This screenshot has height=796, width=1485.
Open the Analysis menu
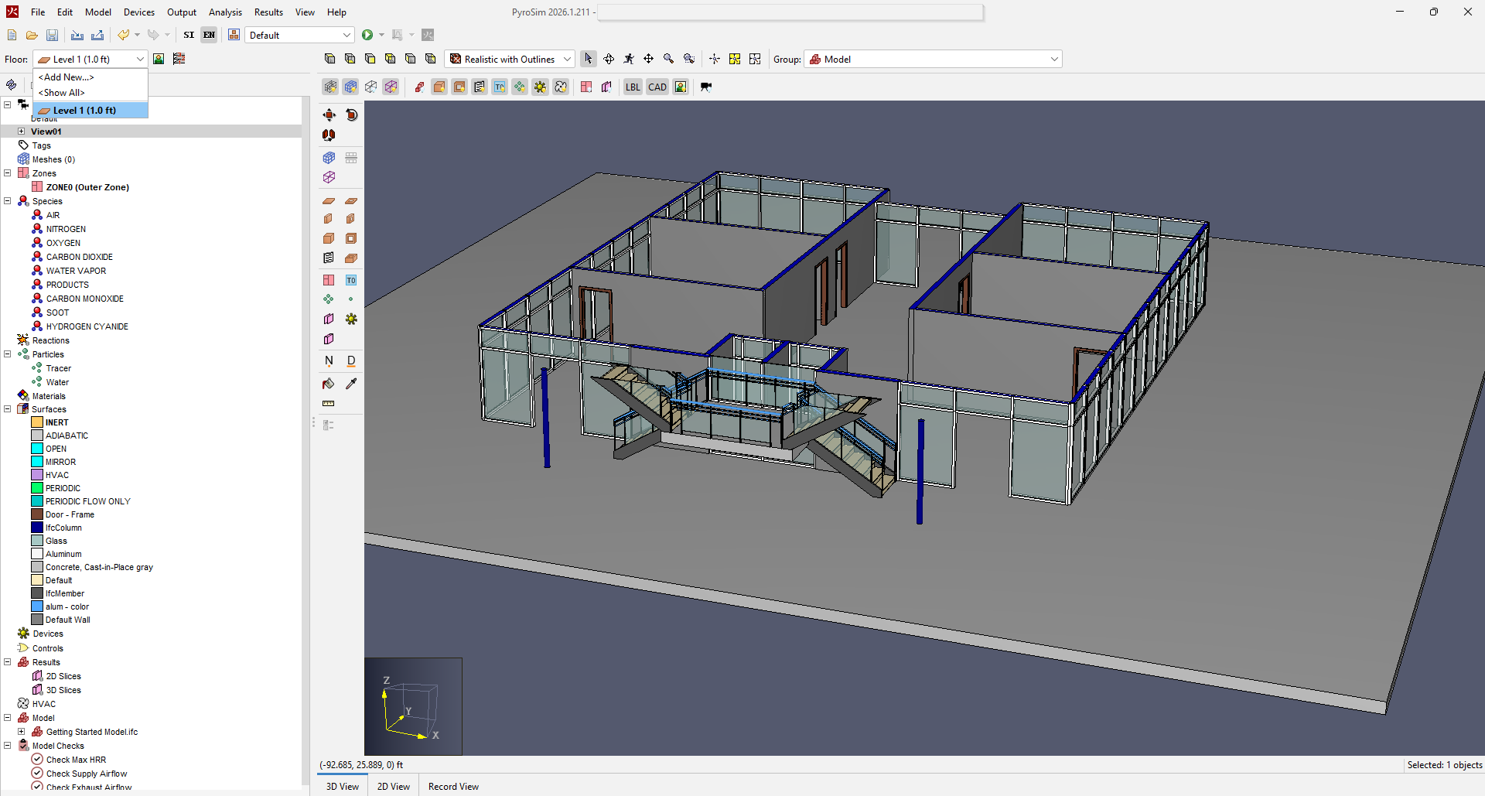coord(225,12)
